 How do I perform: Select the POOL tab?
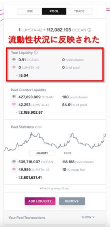(x=54, y=11)
